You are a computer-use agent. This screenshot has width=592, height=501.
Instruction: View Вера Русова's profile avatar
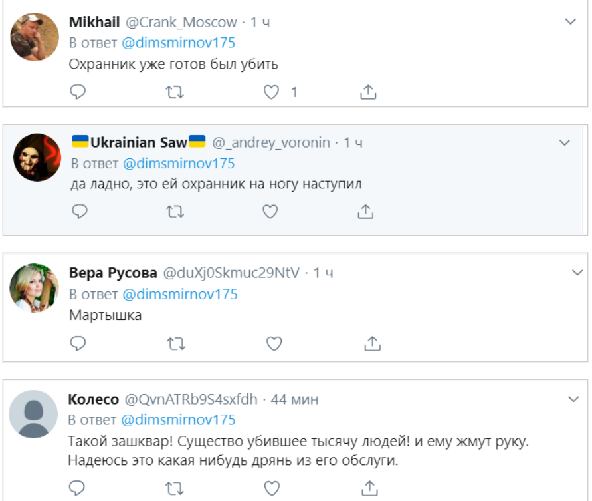click(x=35, y=288)
